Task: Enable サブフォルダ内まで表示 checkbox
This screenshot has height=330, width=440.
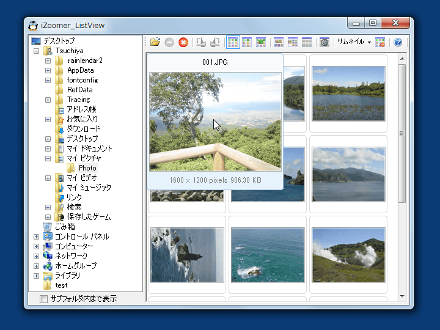Action: tap(44, 299)
